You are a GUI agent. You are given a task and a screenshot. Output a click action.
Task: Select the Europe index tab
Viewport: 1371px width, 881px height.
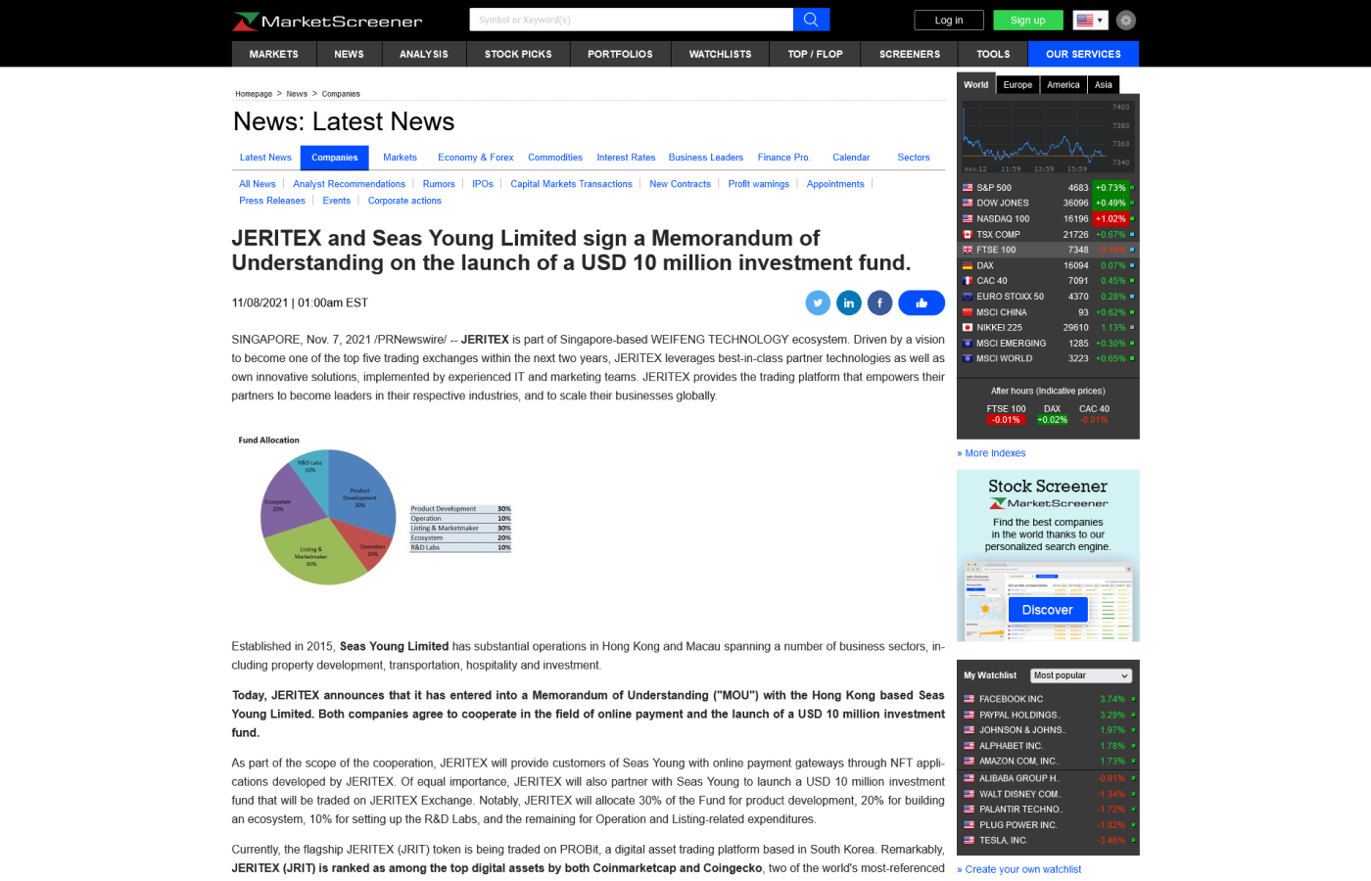pyautogui.click(x=1017, y=85)
